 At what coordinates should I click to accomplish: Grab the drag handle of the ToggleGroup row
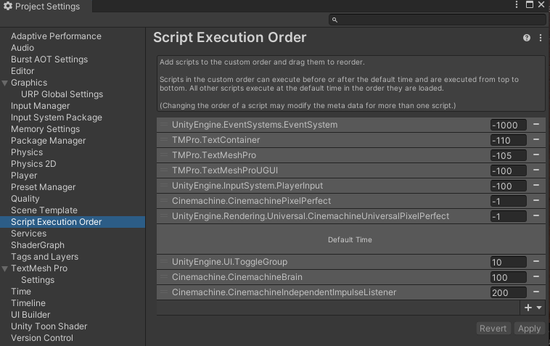[x=164, y=262]
